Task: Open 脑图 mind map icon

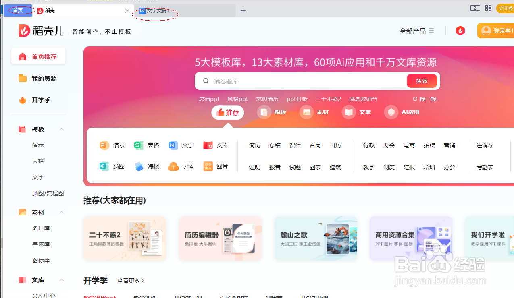Action: pos(104,166)
